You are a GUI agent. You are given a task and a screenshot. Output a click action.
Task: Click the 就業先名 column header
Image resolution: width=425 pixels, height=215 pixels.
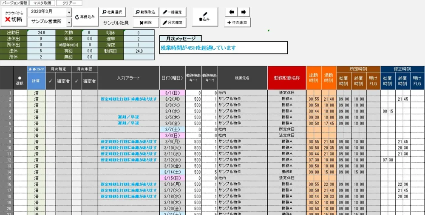(x=242, y=78)
